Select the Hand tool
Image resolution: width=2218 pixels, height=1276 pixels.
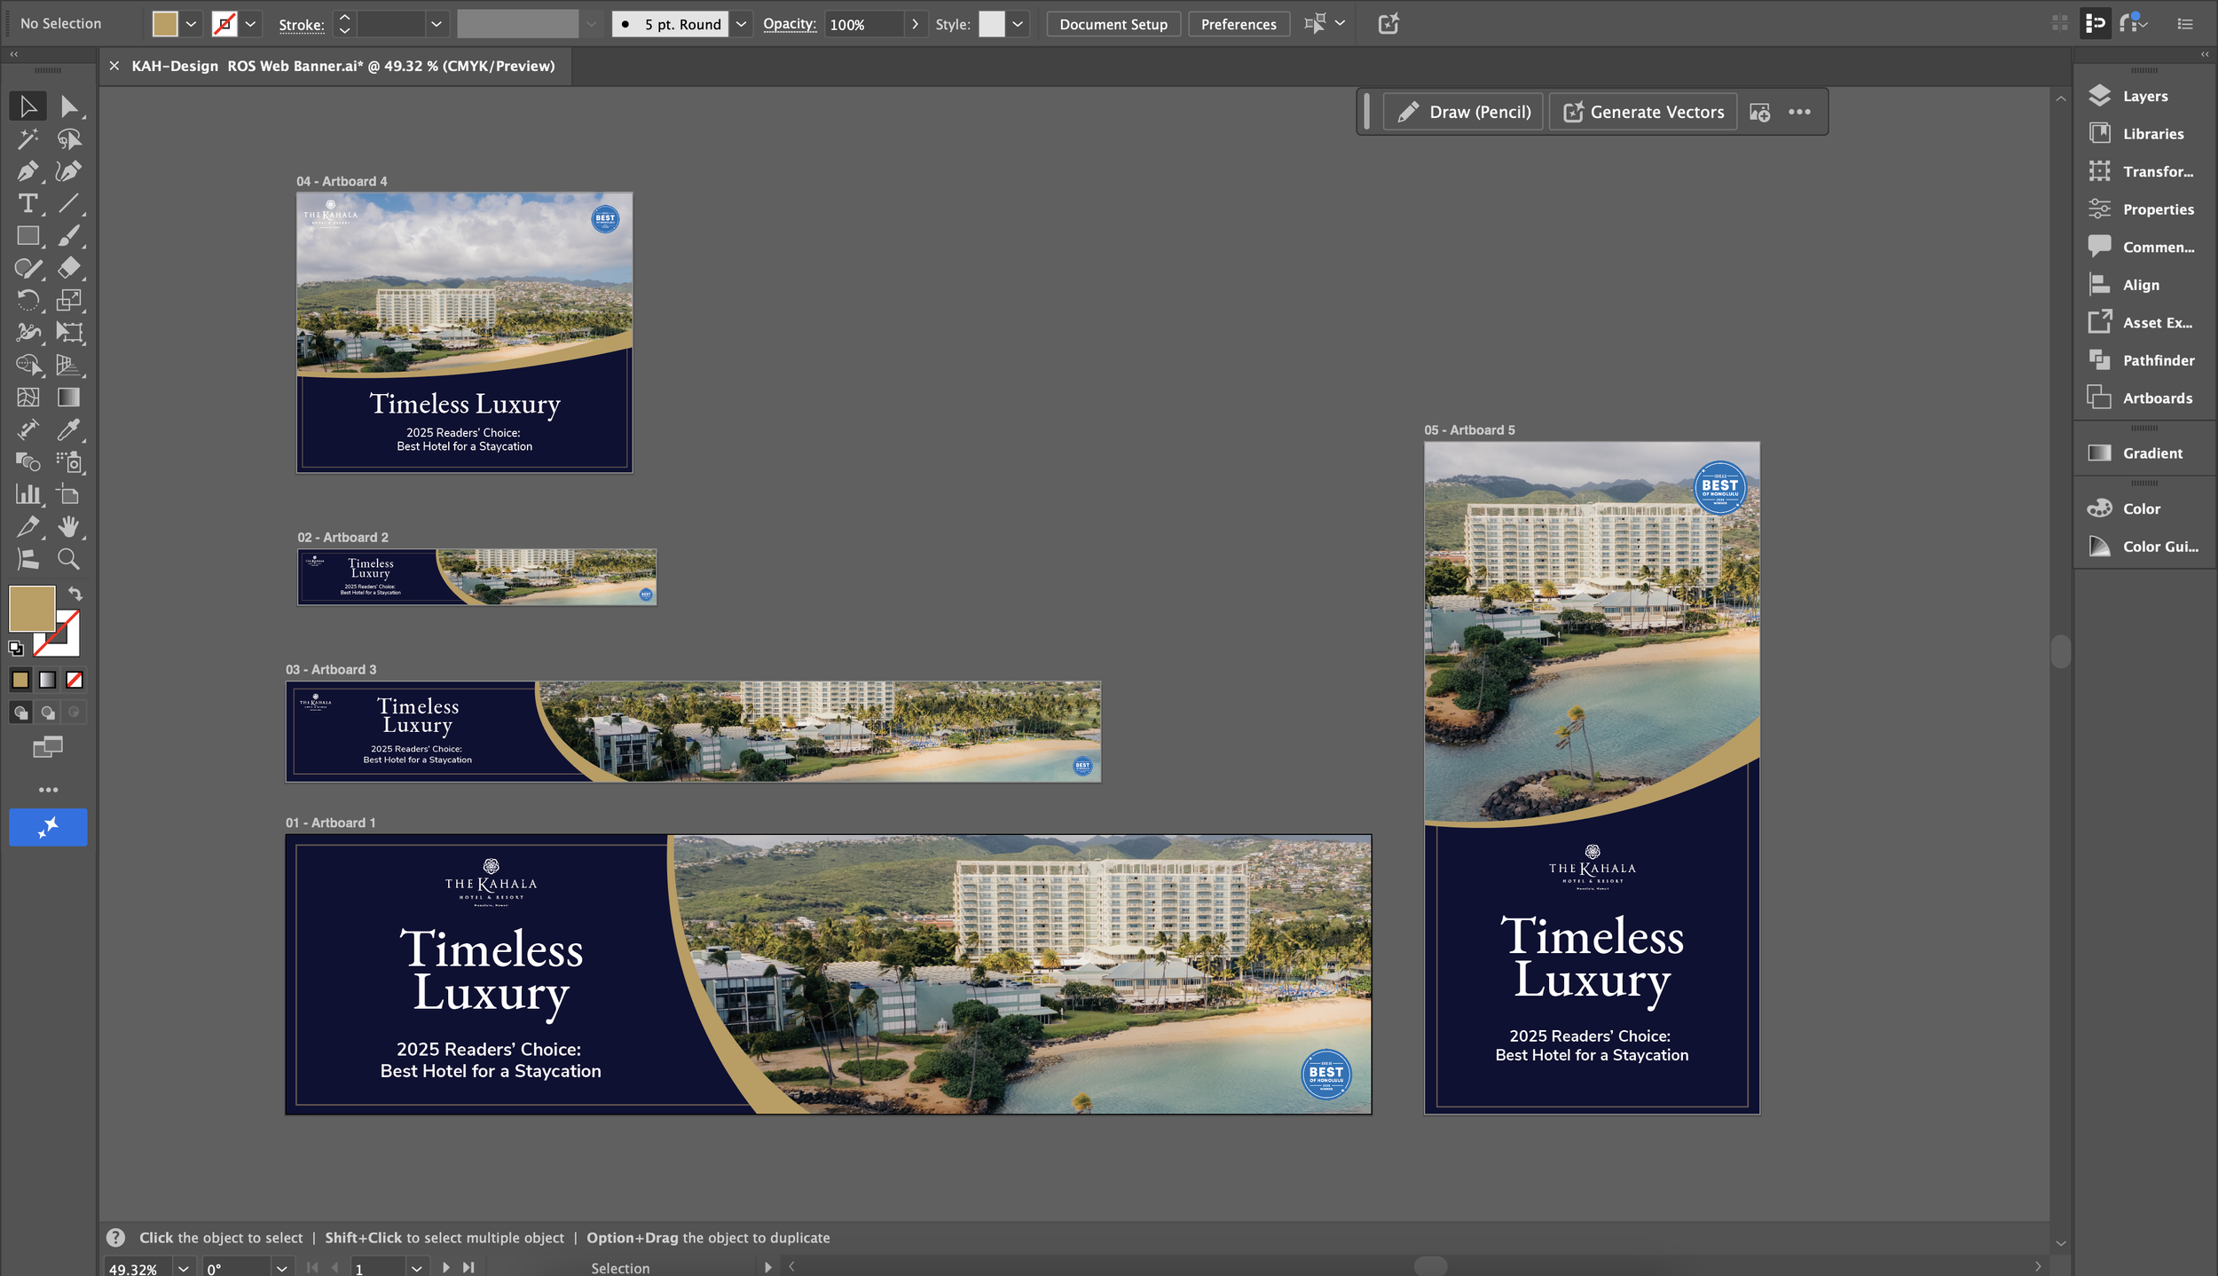tap(68, 526)
